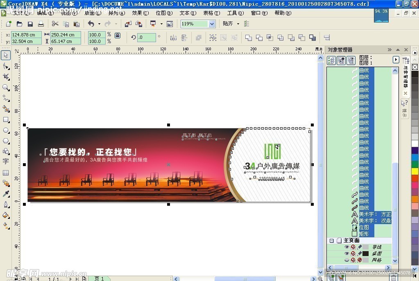Select the Rectangle tool
This screenshot has width=419, height=281.
coord(6,119)
